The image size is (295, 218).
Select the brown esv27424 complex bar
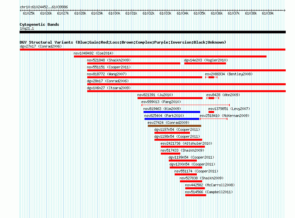tap(174, 126)
